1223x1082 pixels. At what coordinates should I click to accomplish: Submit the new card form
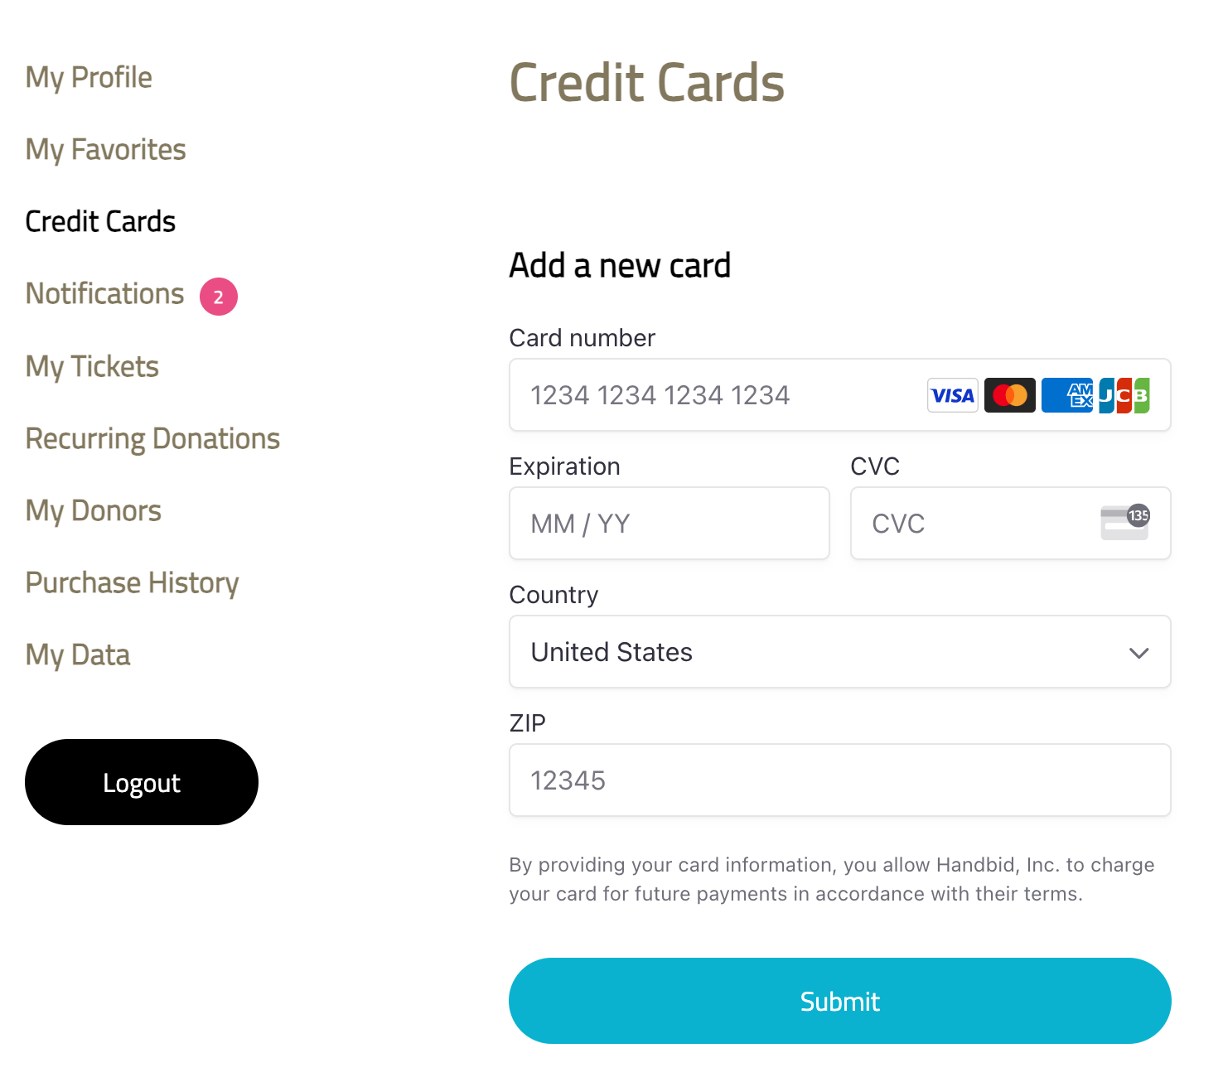point(840,1001)
